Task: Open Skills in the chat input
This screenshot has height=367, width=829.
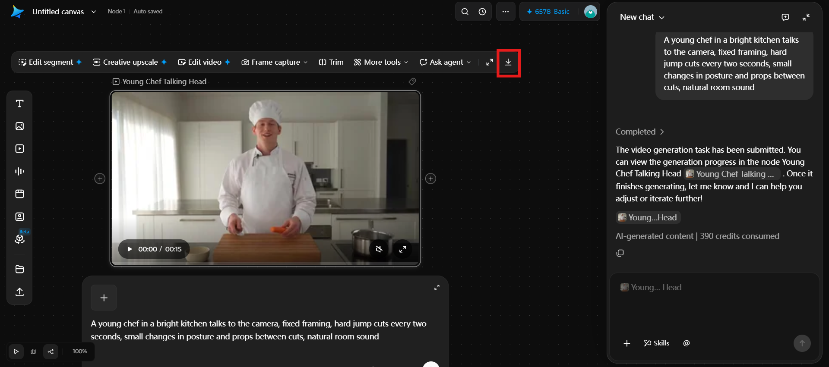Action: (x=656, y=343)
